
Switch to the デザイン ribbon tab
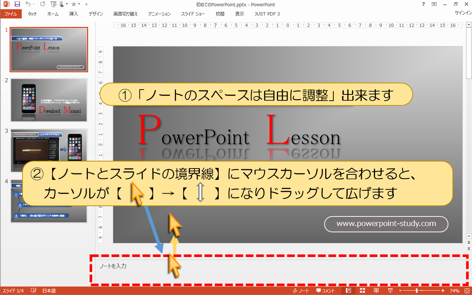pos(96,14)
